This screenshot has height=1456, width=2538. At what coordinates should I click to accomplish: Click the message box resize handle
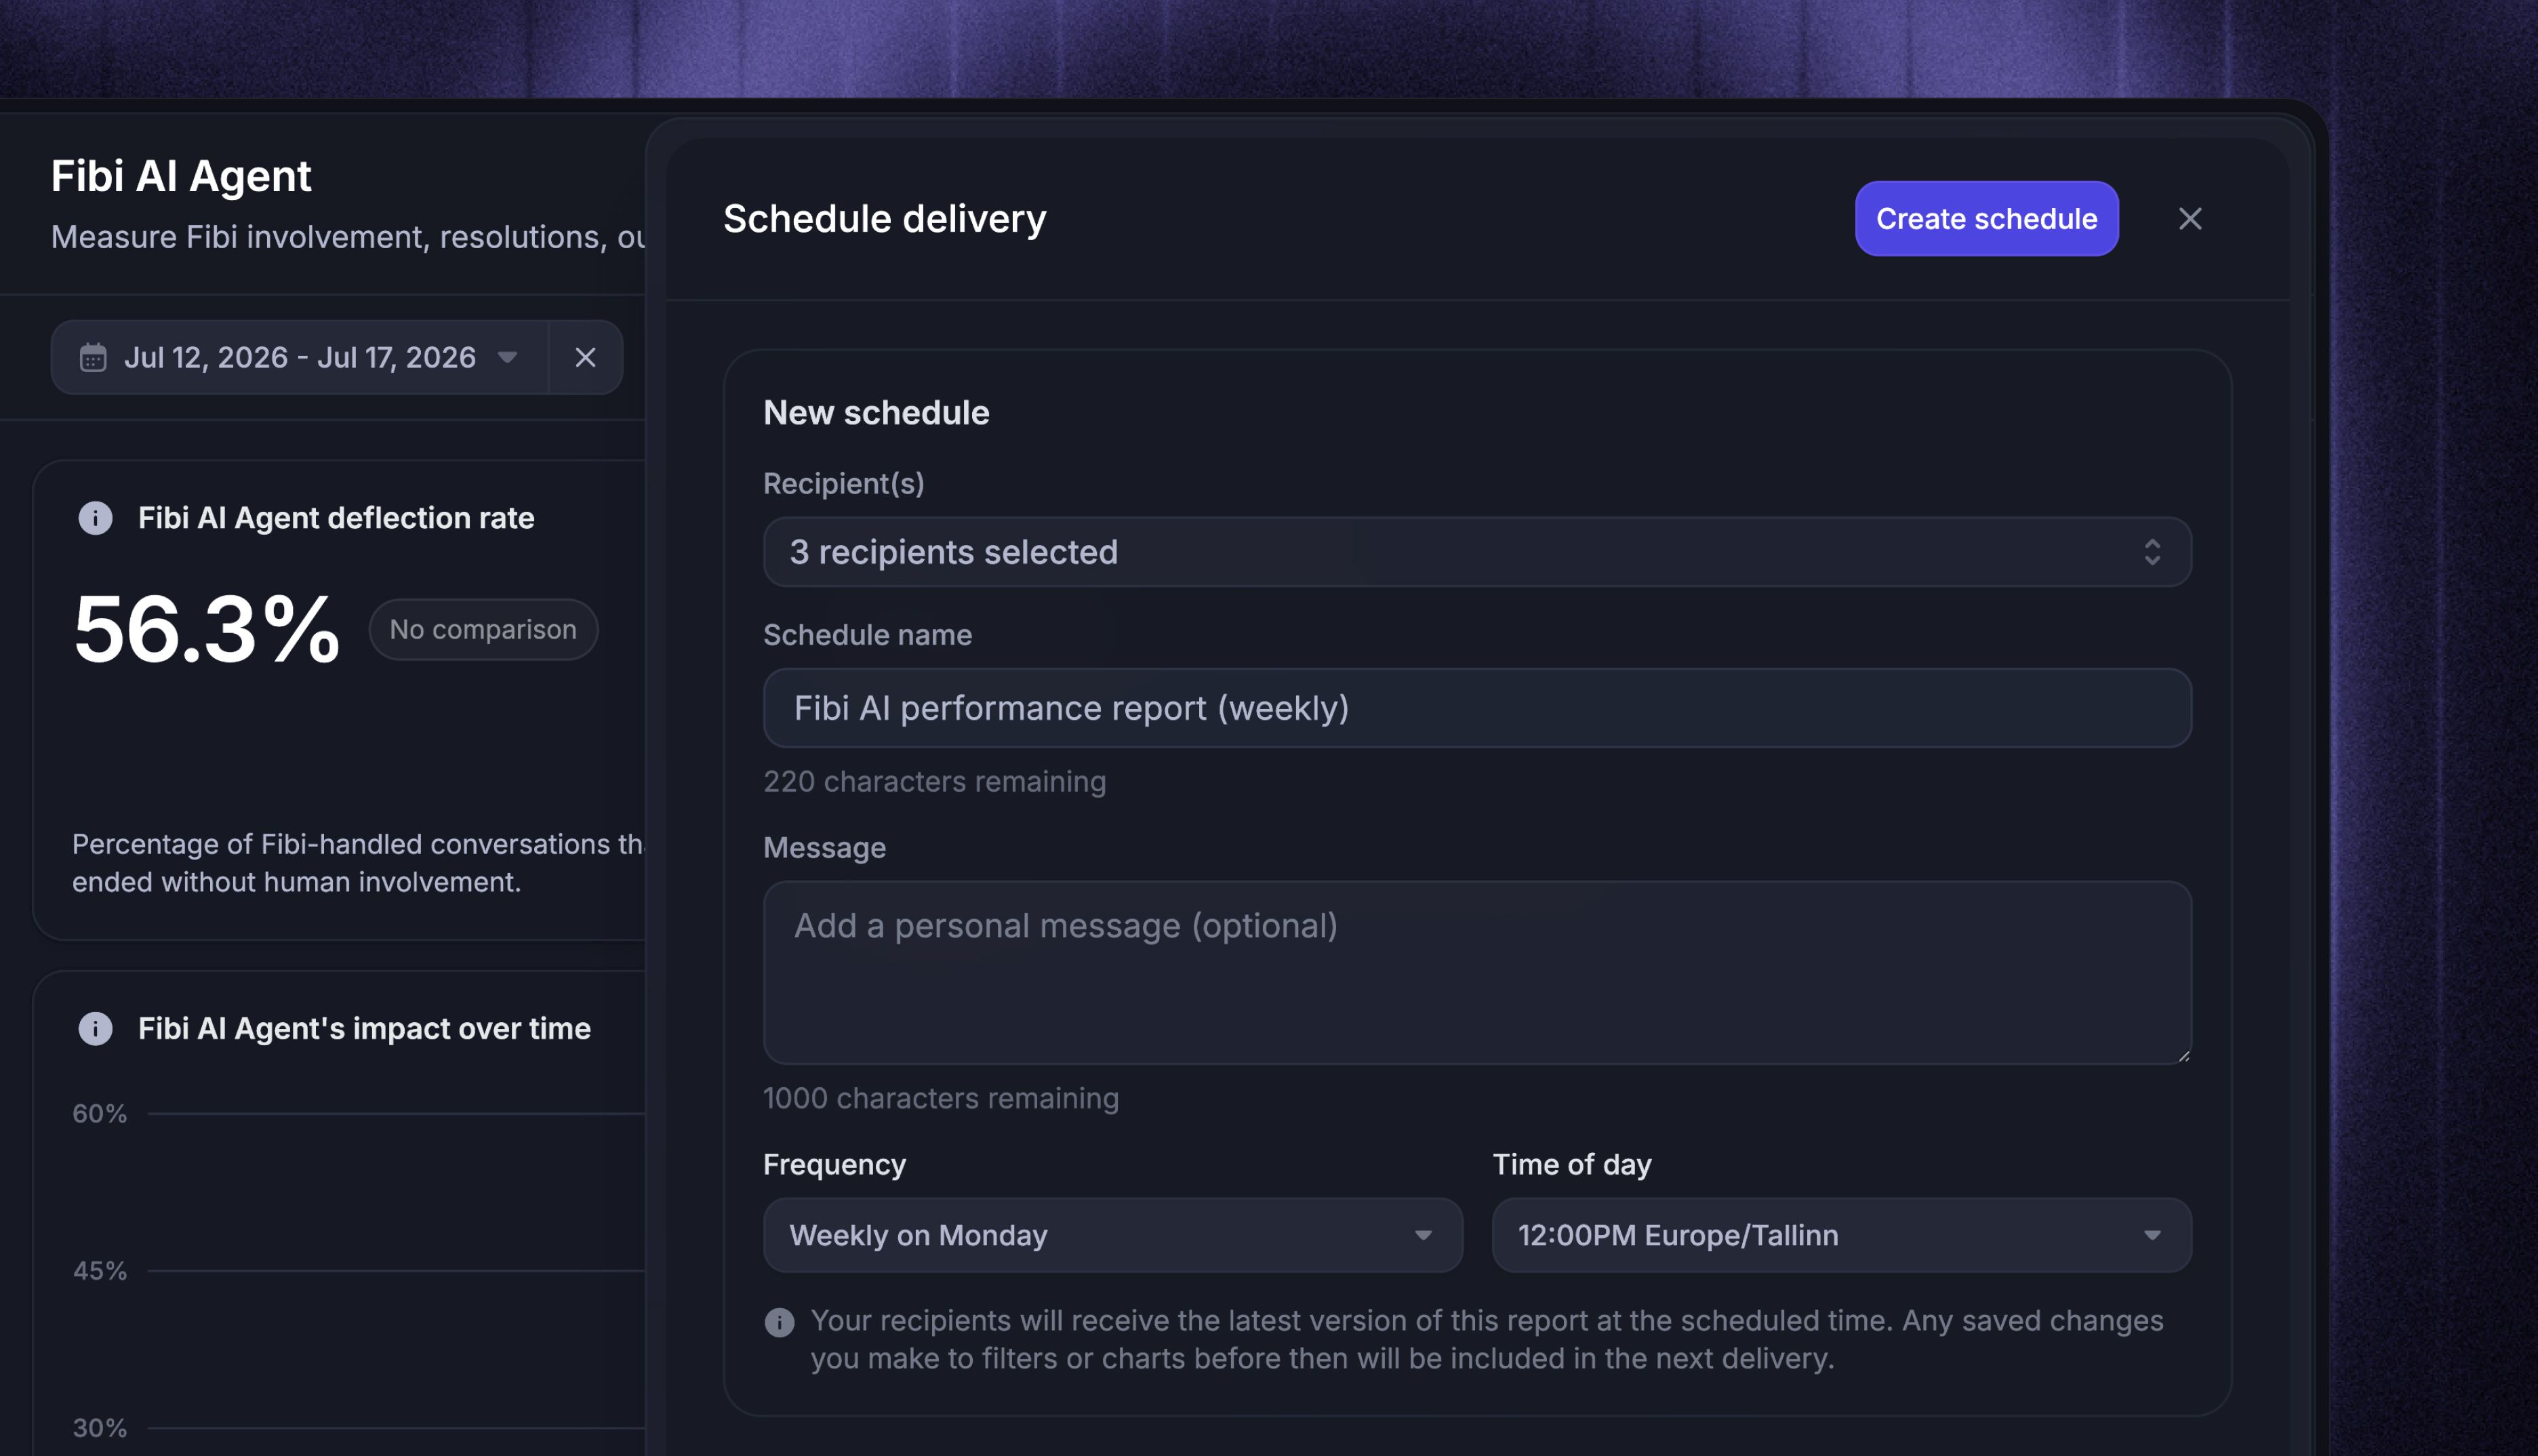coord(2183,1055)
